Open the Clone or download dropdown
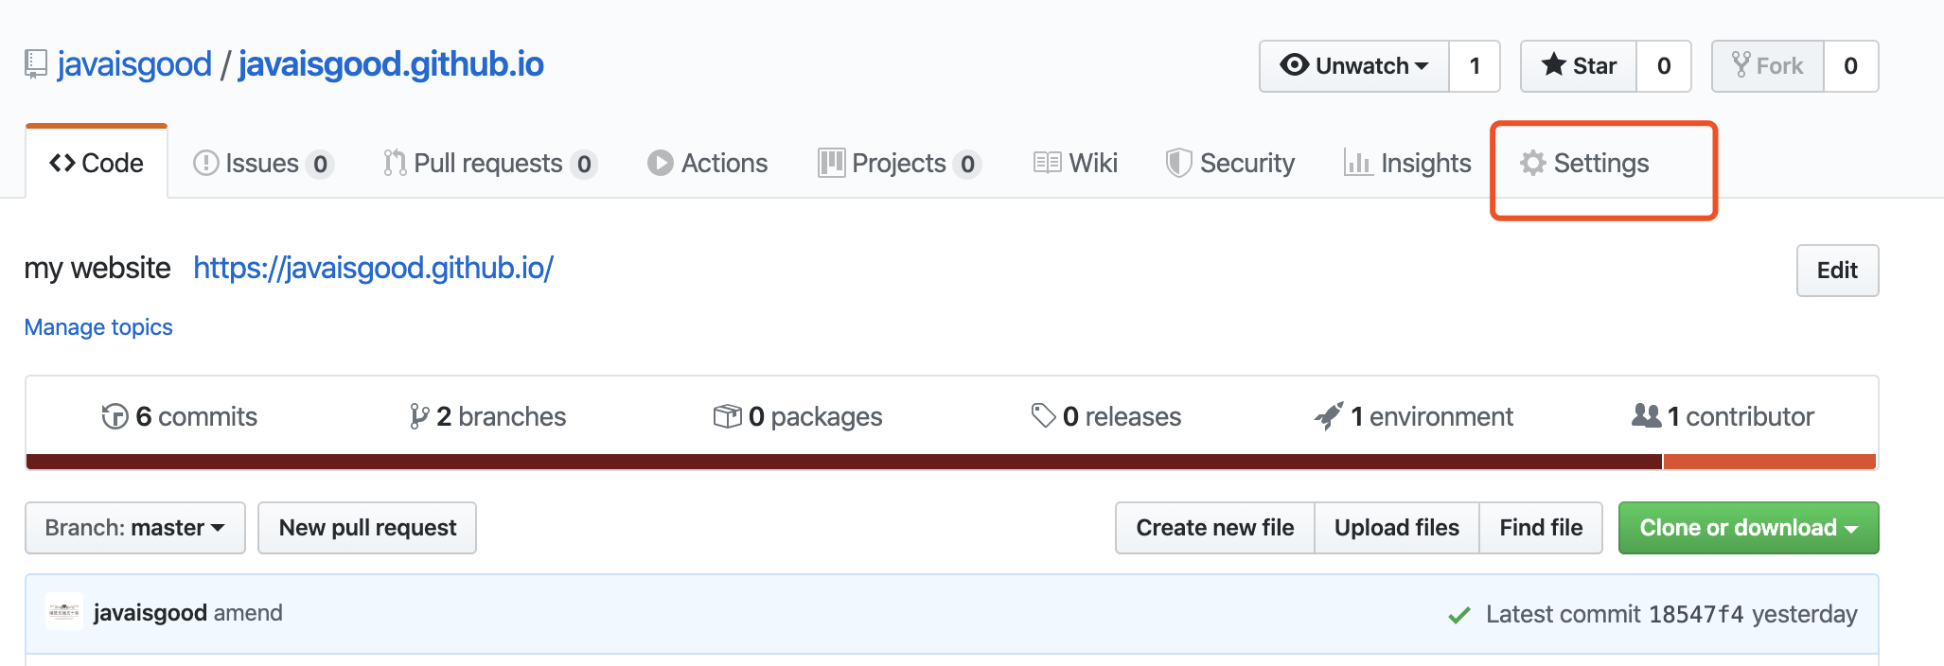Viewport: 1944px width, 666px height. (1747, 528)
